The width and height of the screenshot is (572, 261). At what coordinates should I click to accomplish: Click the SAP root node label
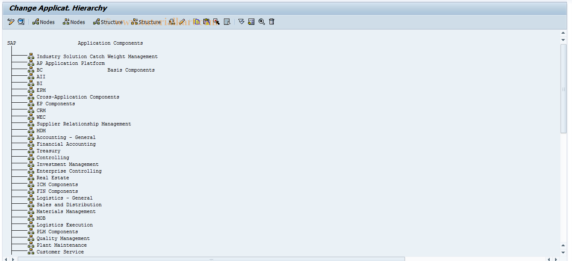point(12,43)
